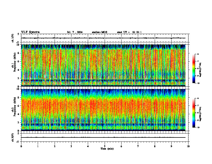The width and height of the screenshot is (212, 164).
Task: Click the ch.2 lower color bar scale
Action: tap(194, 113)
